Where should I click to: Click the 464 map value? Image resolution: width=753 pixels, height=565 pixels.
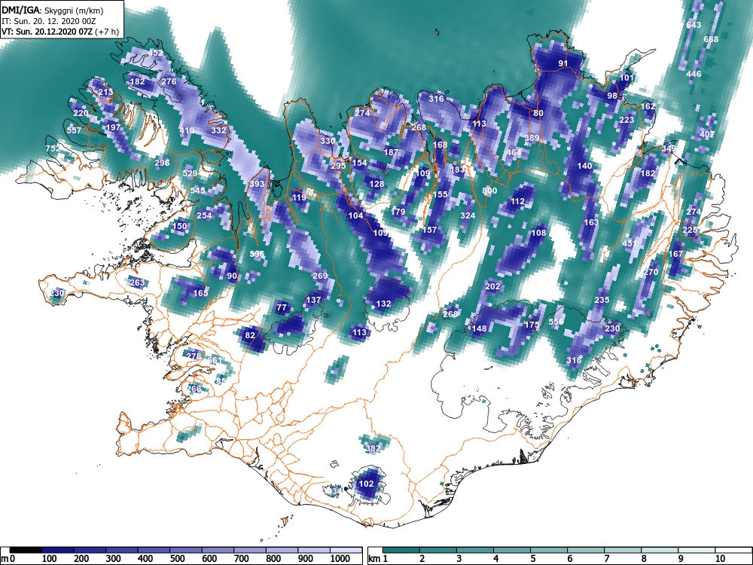click(514, 152)
